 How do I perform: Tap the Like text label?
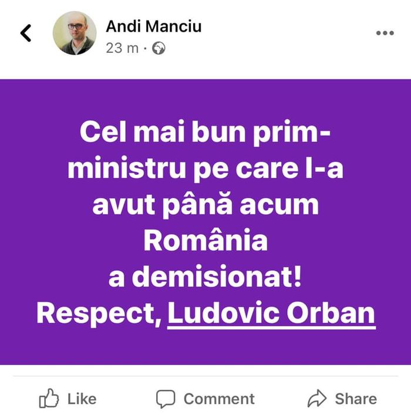point(82,399)
